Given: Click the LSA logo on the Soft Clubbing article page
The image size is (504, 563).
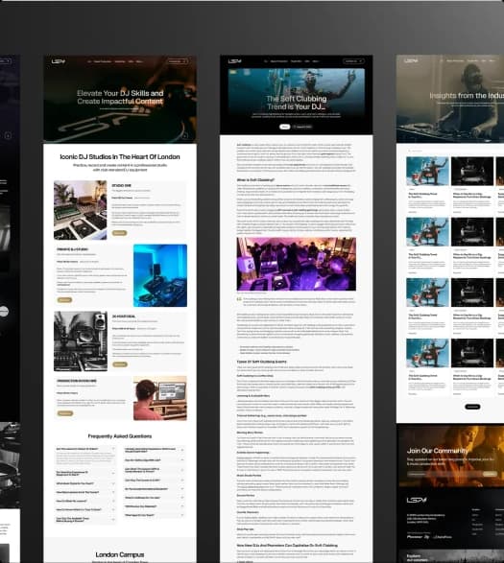Looking at the screenshot, I should click(234, 61).
